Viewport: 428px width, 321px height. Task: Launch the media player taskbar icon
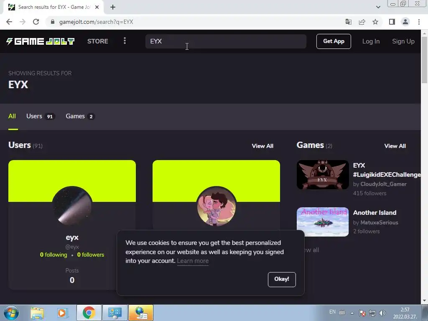62,313
